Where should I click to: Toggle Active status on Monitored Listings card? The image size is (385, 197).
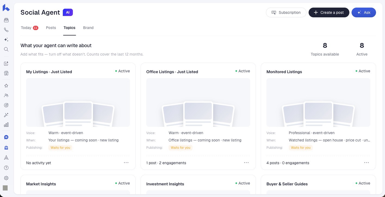[x=363, y=71]
